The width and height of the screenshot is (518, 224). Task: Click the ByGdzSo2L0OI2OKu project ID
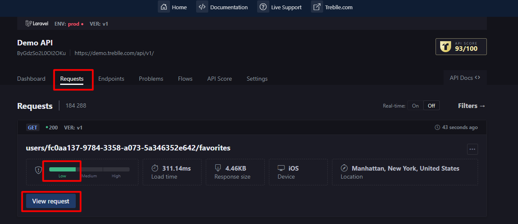[42, 53]
